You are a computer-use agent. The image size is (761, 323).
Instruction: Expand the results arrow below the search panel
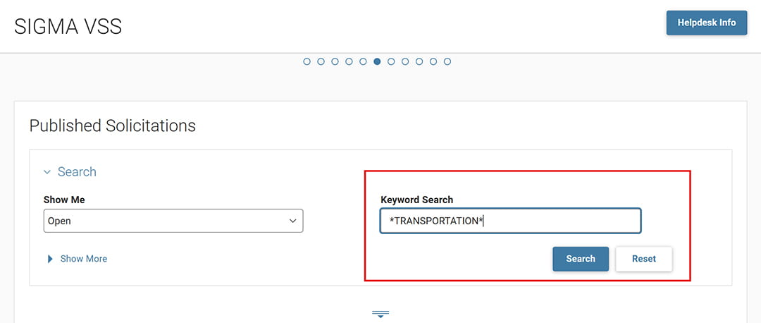[x=380, y=314]
